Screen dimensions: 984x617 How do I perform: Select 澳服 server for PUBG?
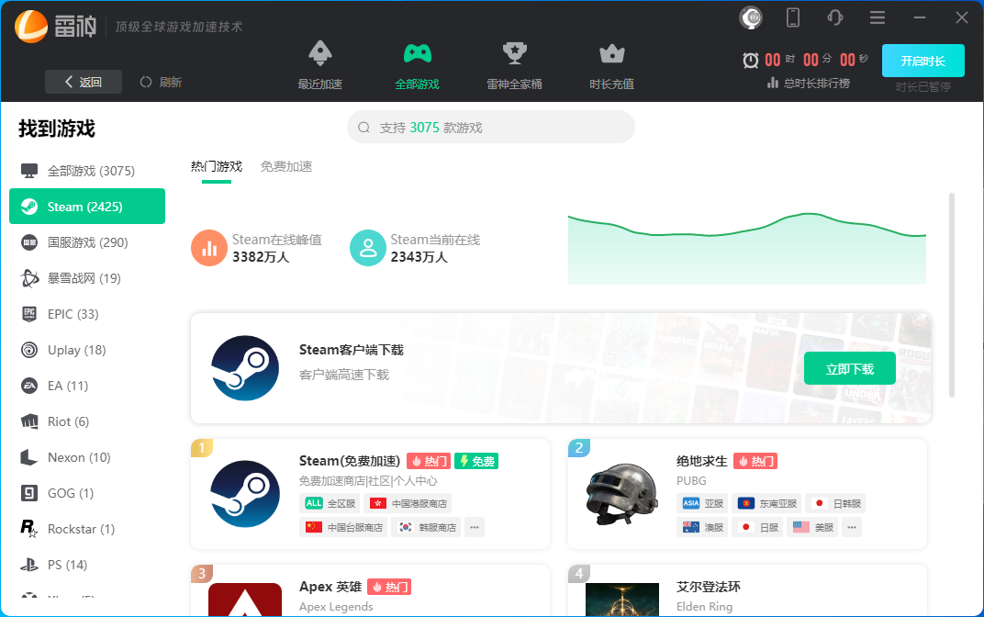702,527
